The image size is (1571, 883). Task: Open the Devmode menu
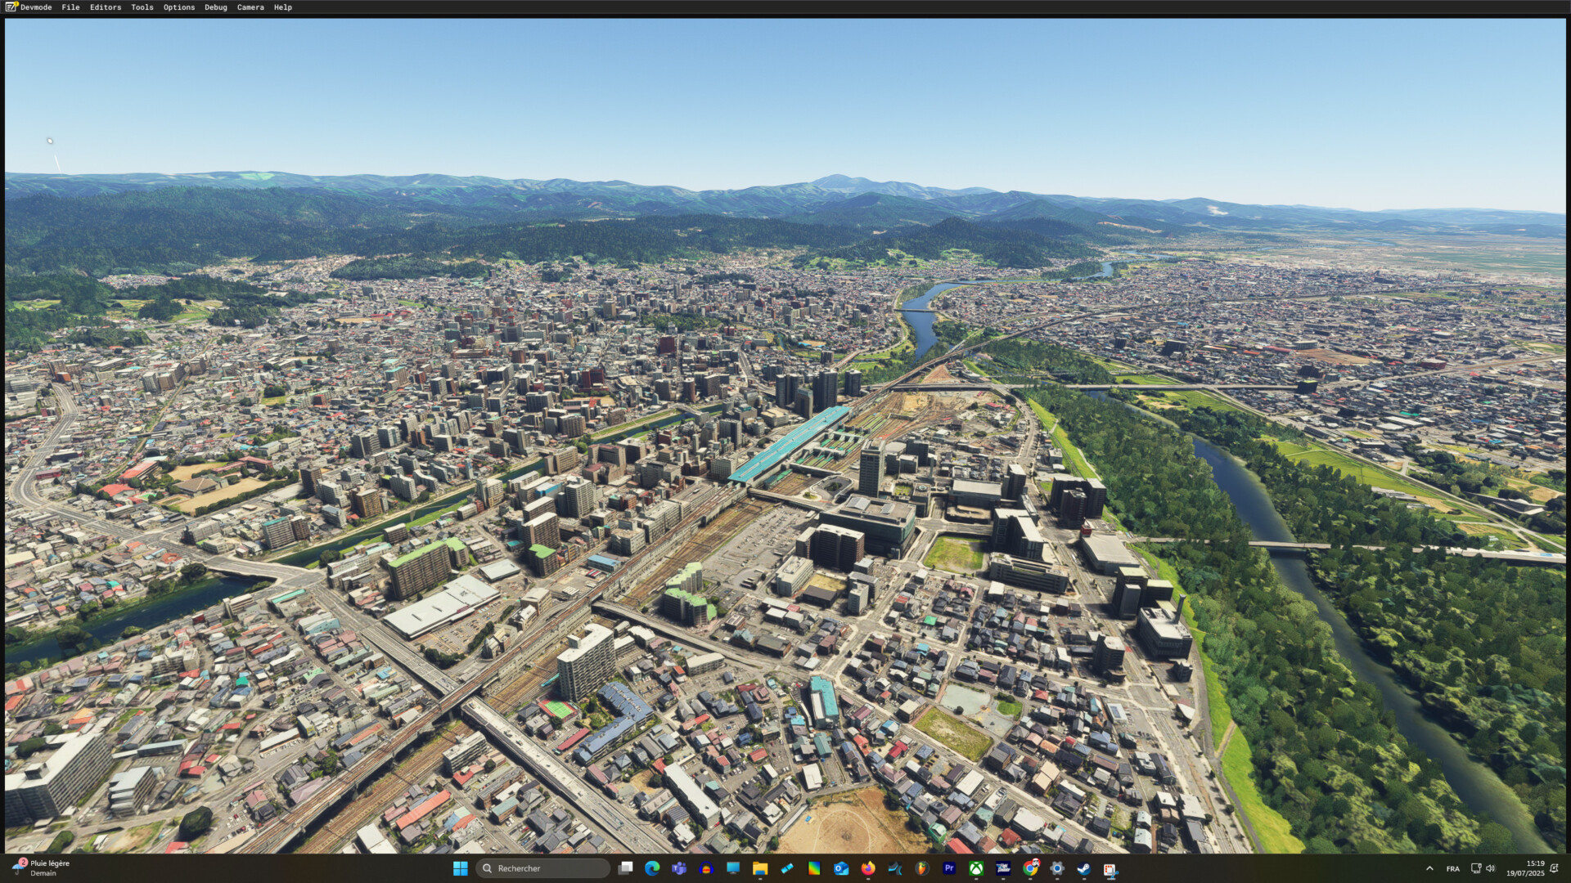tap(35, 7)
